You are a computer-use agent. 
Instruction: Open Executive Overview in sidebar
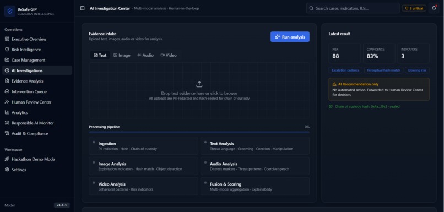pyautogui.click(x=37, y=39)
